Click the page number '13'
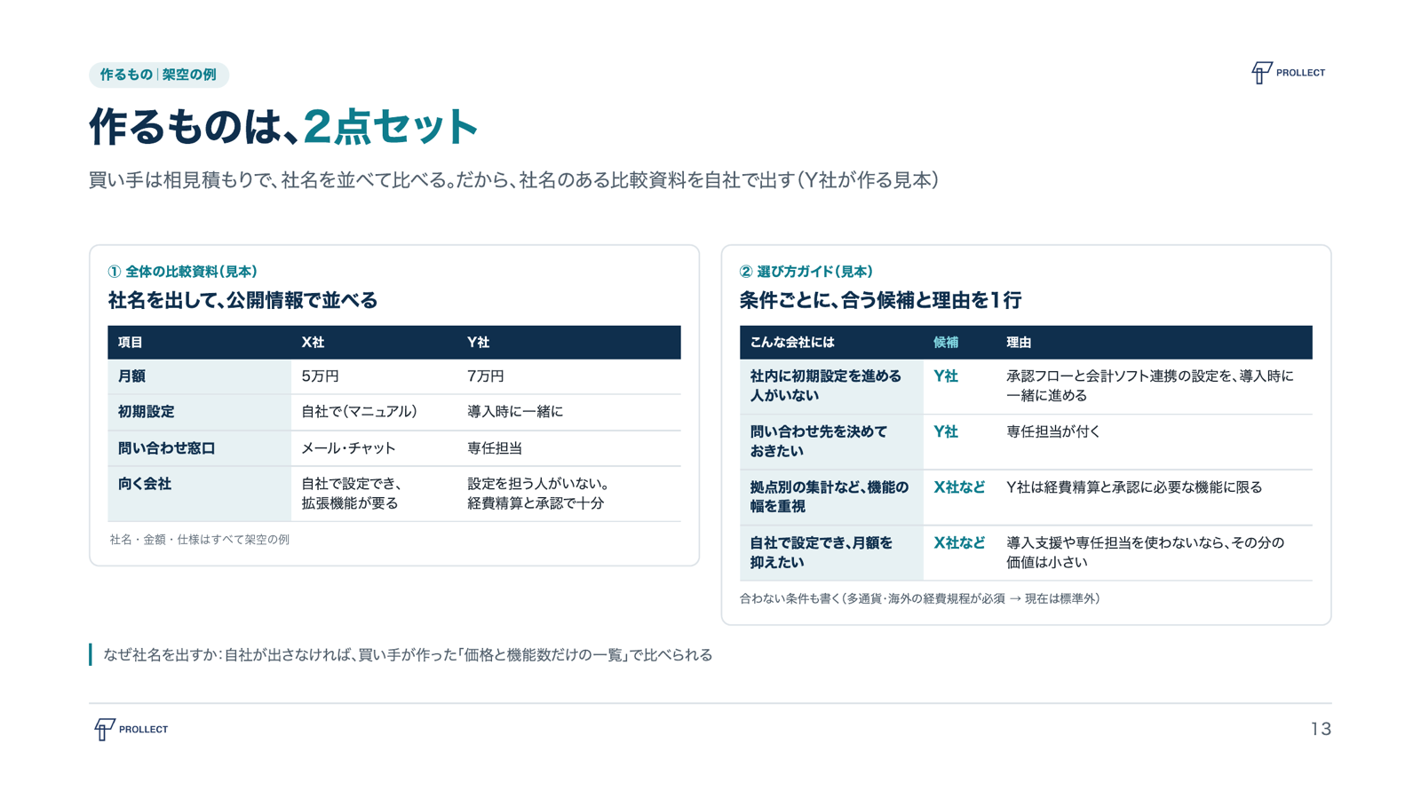The image size is (1421, 799). [1321, 729]
